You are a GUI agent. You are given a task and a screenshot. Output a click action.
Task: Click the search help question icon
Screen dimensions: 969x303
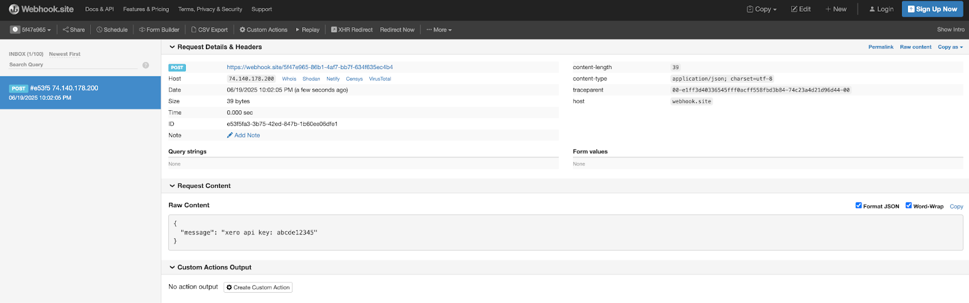tap(145, 65)
